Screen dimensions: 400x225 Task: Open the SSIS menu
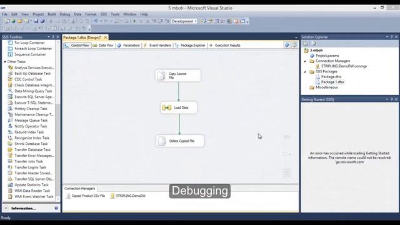(x=104, y=14)
